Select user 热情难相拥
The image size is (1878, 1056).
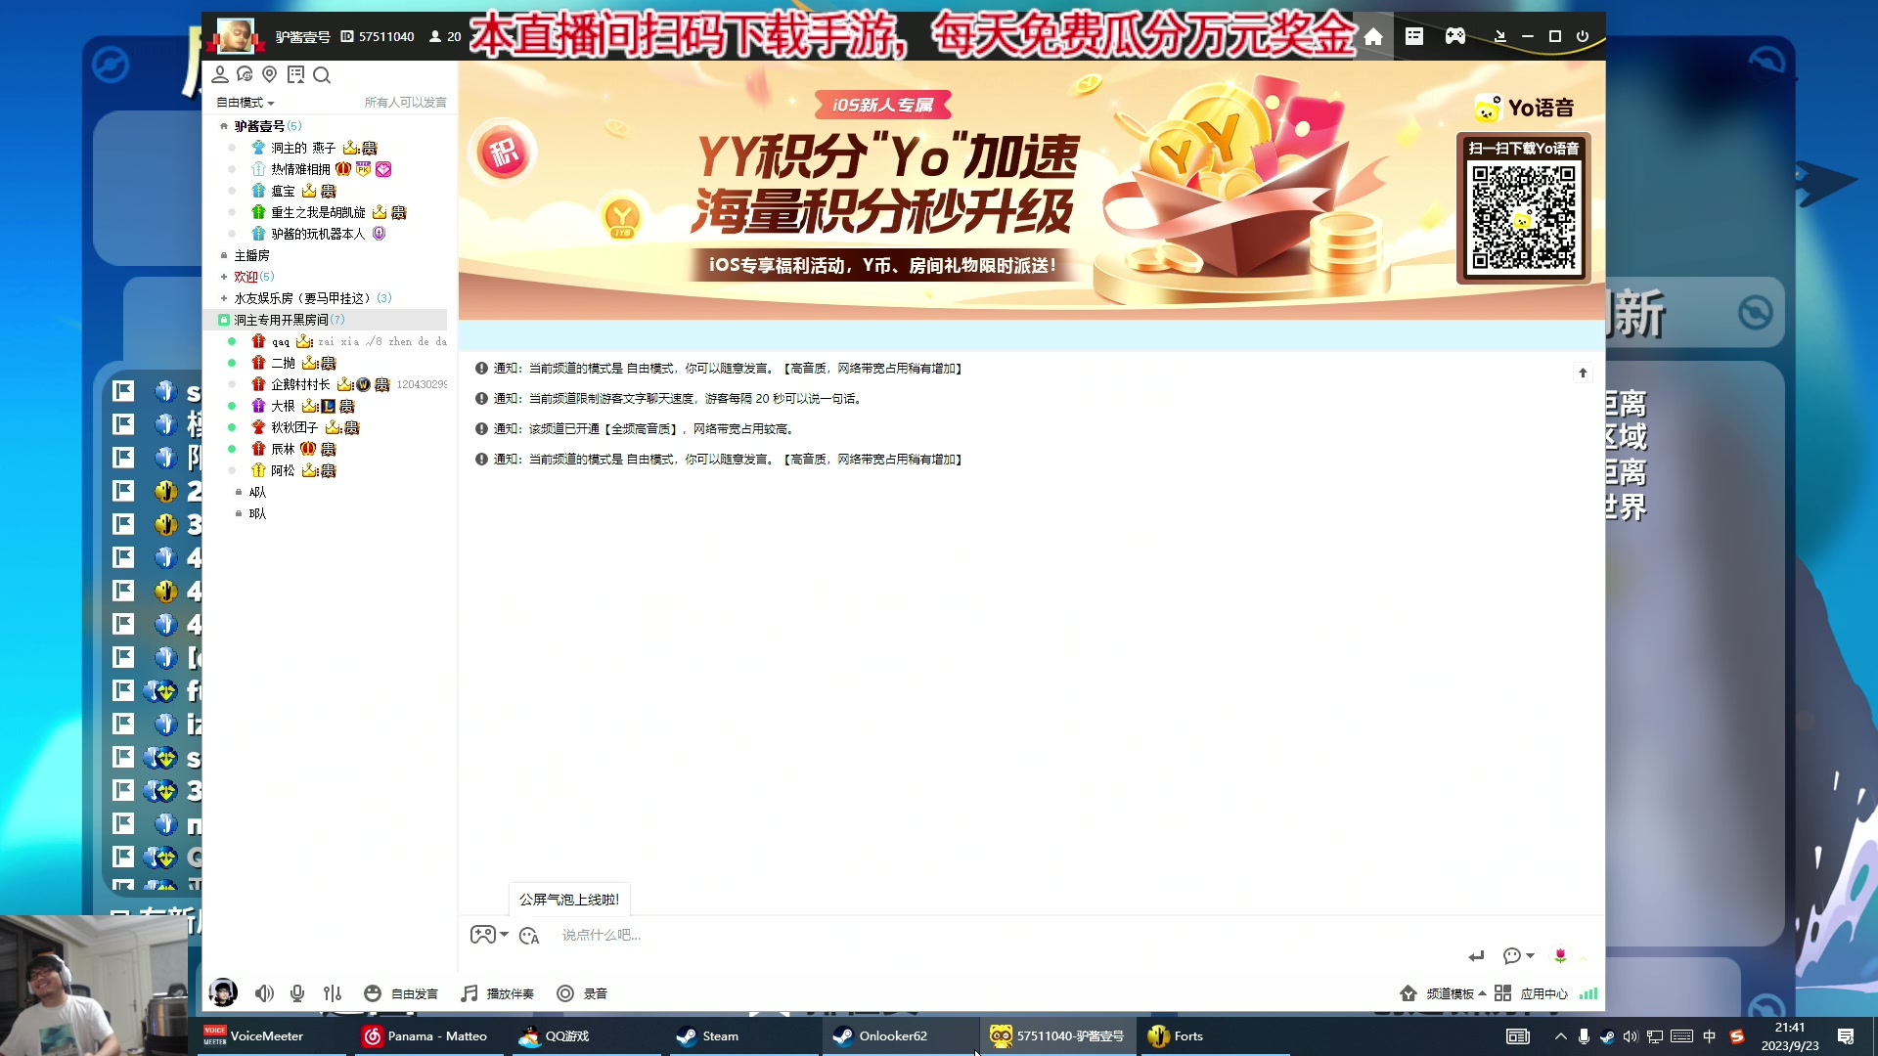(x=300, y=169)
